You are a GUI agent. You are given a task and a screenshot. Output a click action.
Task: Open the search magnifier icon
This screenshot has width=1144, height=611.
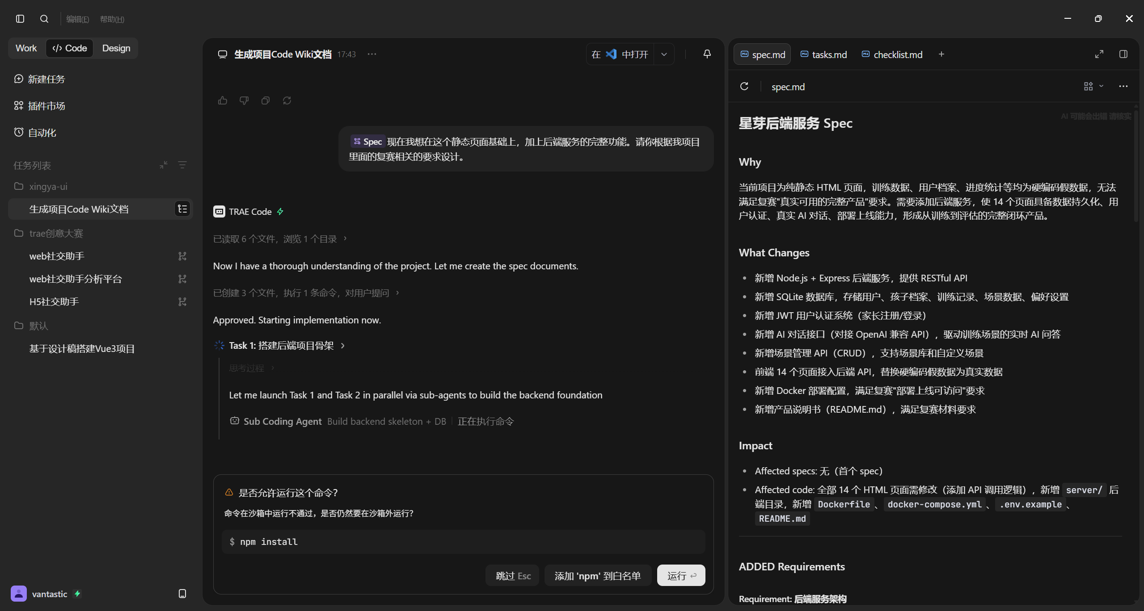pyautogui.click(x=44, y=19)
